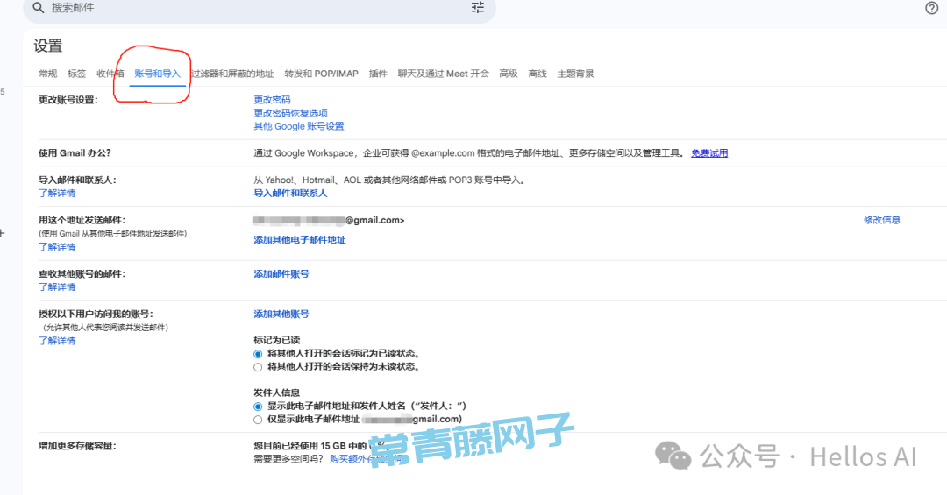The width and height of the screenshot is (947, 495).
Task: Click 修改信息 next to the send-as address
Action: [881, 220]
